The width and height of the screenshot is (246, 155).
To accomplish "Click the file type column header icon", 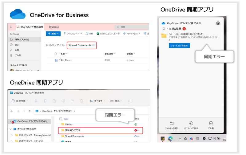I will (x=56, y=54).
